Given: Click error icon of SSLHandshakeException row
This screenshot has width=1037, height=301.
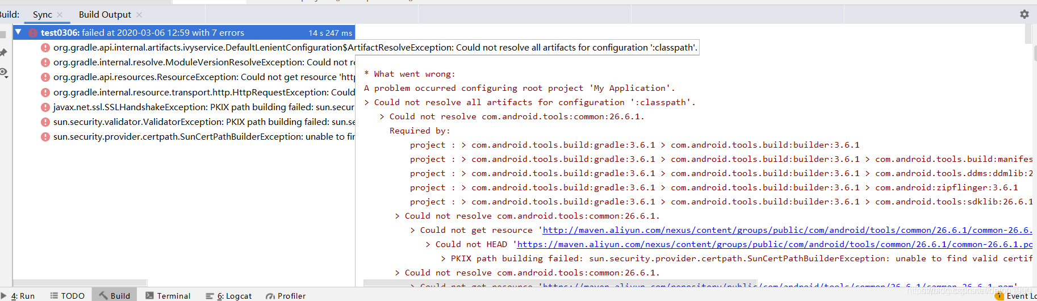Looking at the screenshot, I should pos(45,107).
